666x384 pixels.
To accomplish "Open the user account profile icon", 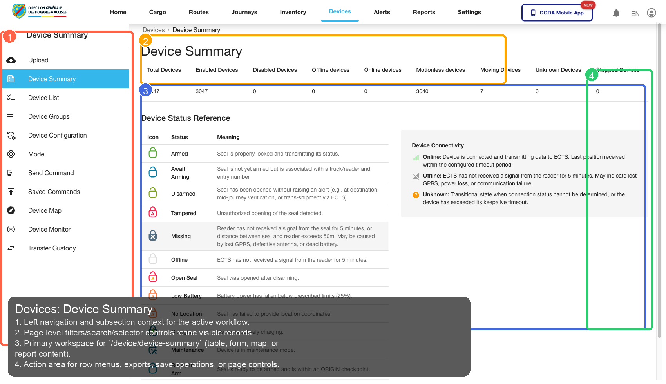I will point(651,13).
